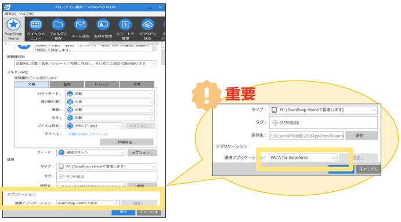This screenshot has height=222, width=401.
Task: Click the タグの追加 field in the callout
Action: pos(323,123)
